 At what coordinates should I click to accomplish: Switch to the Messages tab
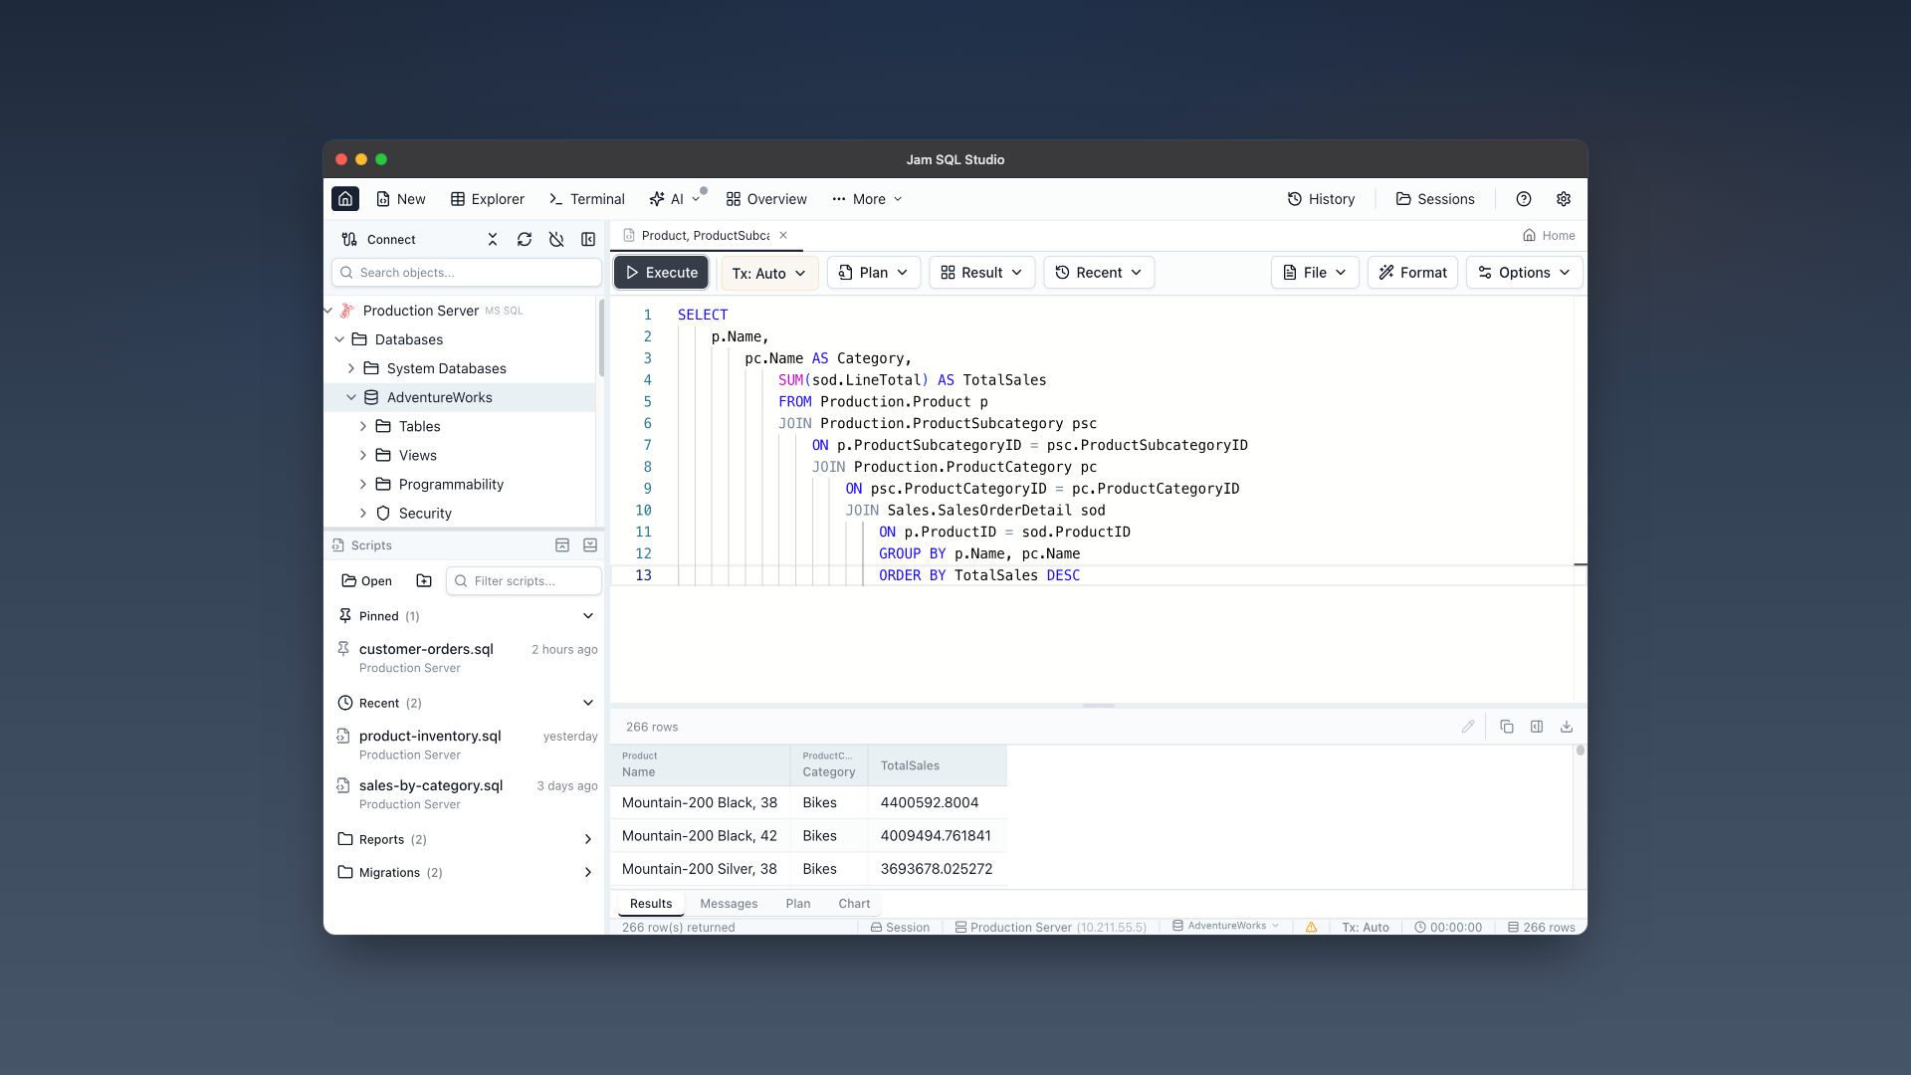coord(729,903)
